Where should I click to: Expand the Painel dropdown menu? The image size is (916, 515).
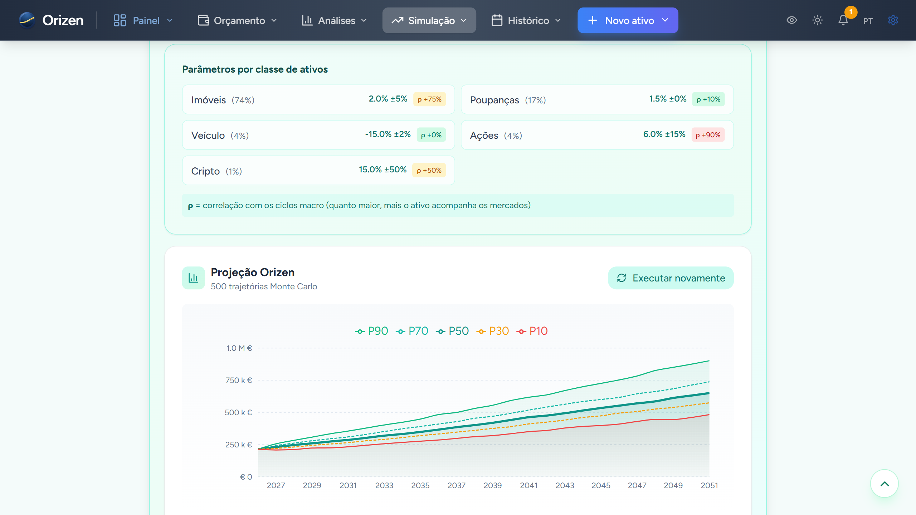[x=143, y=20]
